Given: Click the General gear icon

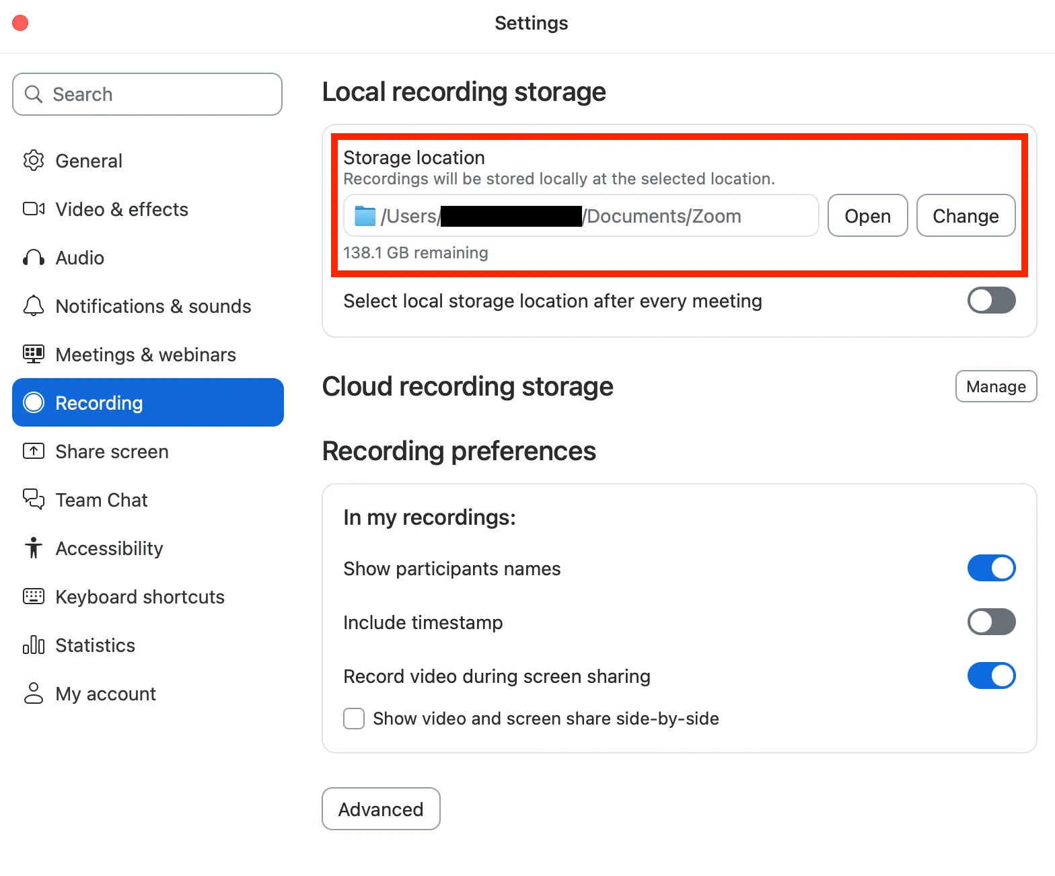Looking at the screenshot, I should coord(34,161).
